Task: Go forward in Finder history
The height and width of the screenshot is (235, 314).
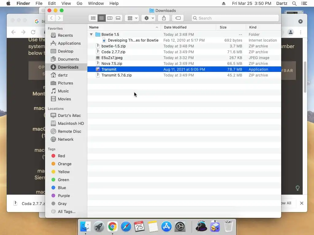Action: (x=59, y=18)
